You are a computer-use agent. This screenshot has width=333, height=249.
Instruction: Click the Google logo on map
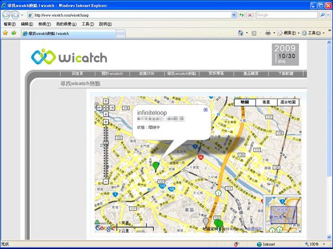coord(105,228)
